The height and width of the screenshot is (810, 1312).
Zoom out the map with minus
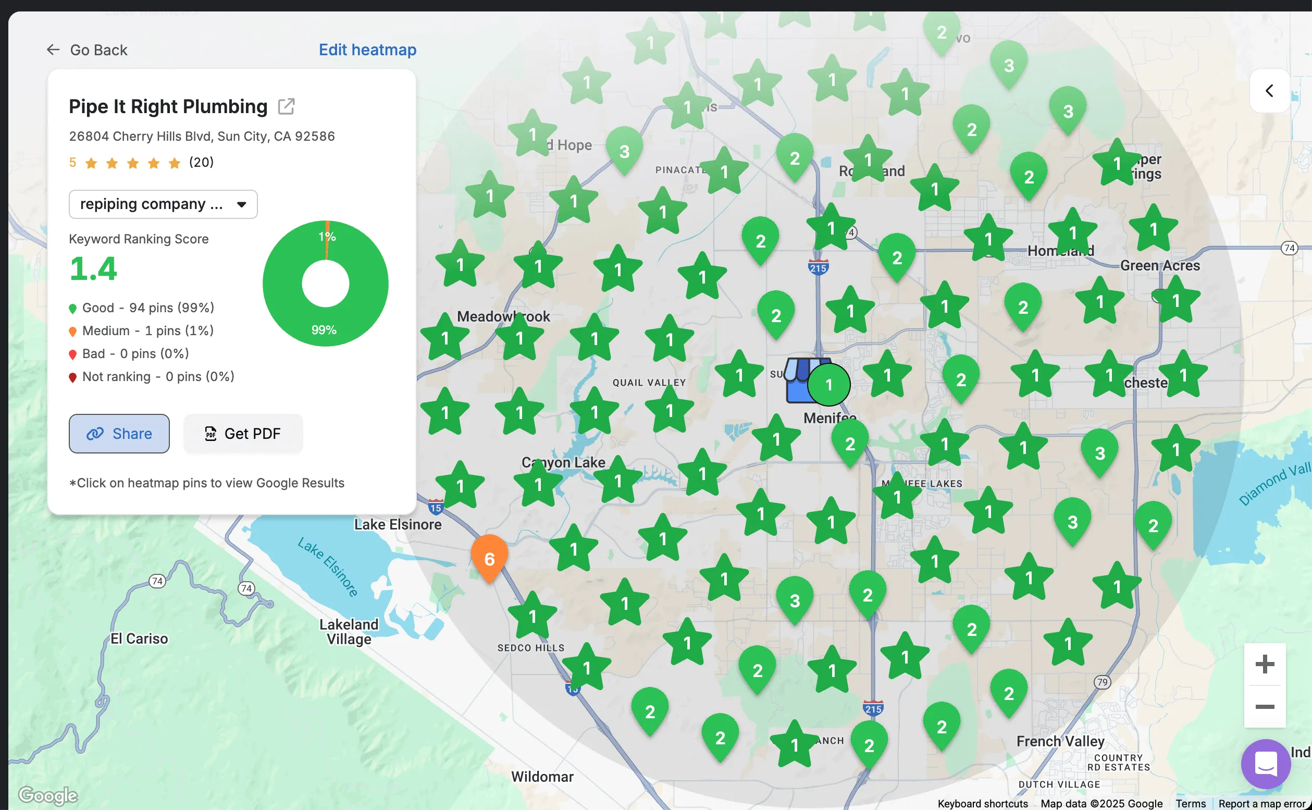click(1265, 707)
